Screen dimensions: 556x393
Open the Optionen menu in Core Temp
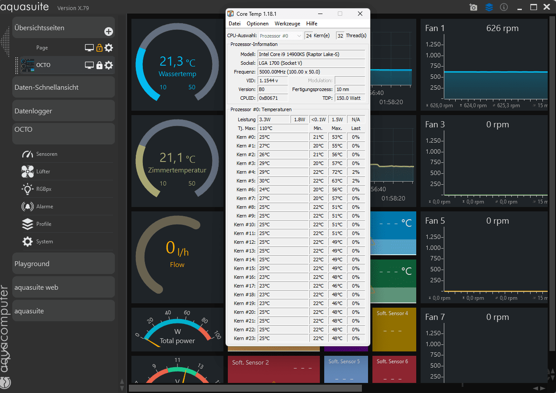[x=258, y=24]
